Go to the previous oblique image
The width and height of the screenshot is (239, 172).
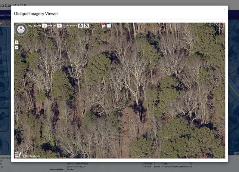point(44,26)
